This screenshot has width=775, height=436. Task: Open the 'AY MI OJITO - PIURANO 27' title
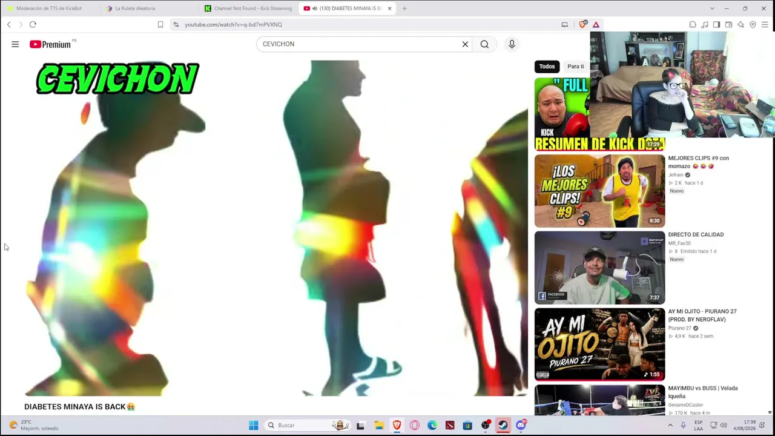click(702, 315)
